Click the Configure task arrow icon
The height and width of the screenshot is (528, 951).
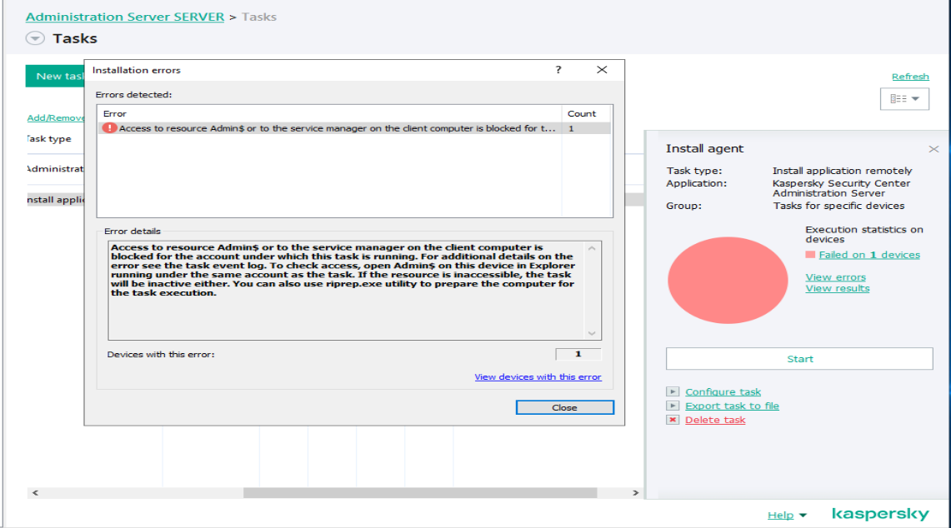click(x=673, y=391)
